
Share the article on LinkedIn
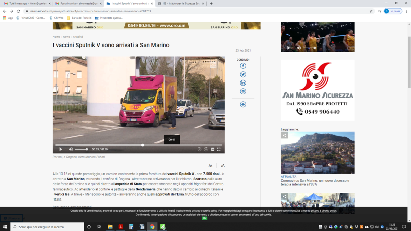pyautogui.click(x=243, y=83)
